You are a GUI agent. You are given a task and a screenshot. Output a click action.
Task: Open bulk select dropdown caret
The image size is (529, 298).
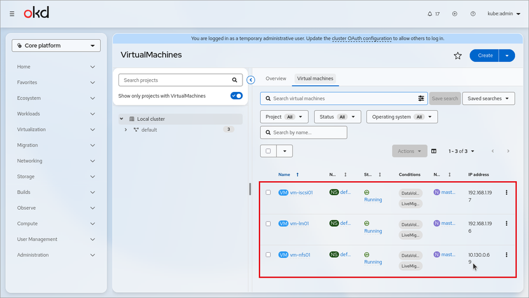click(285, 151)
